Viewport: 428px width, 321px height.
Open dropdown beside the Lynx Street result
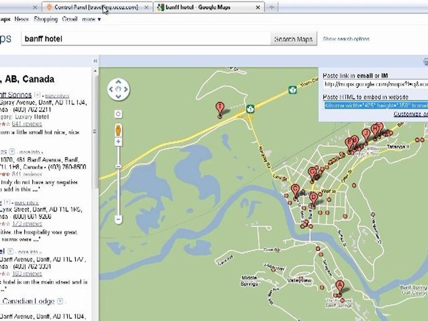coord(8,202)
